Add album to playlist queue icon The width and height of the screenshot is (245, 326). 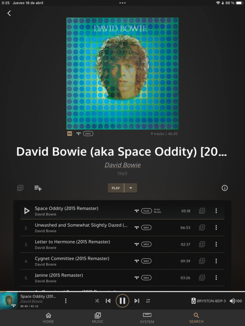38,188
